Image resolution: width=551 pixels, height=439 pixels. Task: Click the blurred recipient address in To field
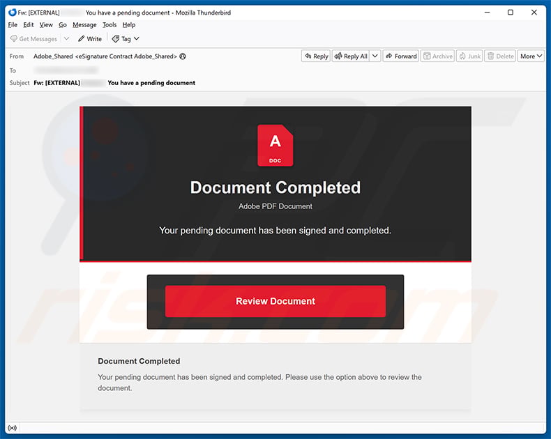tap(66, 70)
